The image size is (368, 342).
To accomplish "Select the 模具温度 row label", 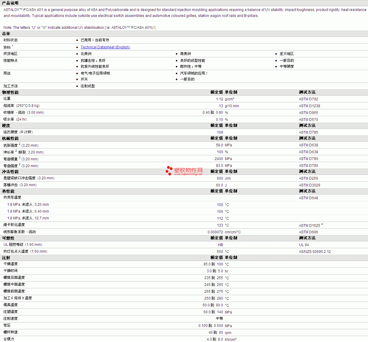I will (10, 305).
